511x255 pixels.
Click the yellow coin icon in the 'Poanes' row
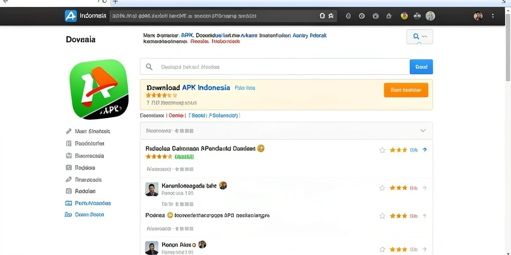[x=170, y=215]
